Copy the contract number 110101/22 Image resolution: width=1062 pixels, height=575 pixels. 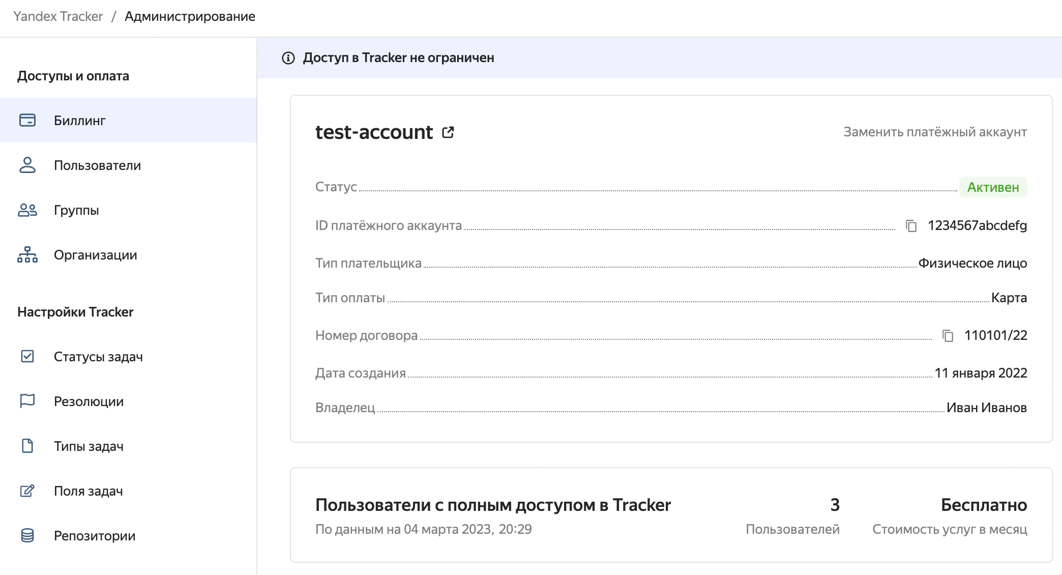point(948,335)
